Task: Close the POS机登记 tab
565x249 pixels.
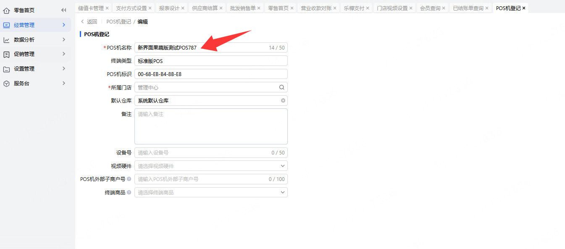Action: 524,8
